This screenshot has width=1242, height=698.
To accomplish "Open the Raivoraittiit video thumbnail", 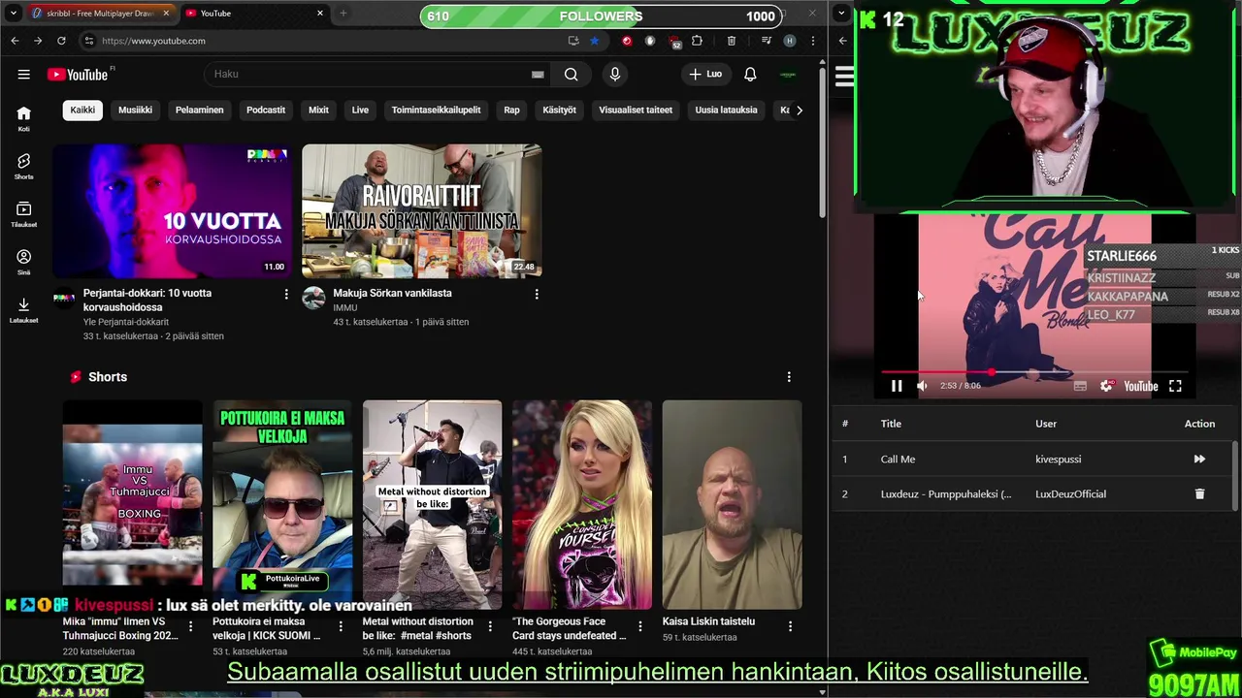I will [x=421, y=210].
